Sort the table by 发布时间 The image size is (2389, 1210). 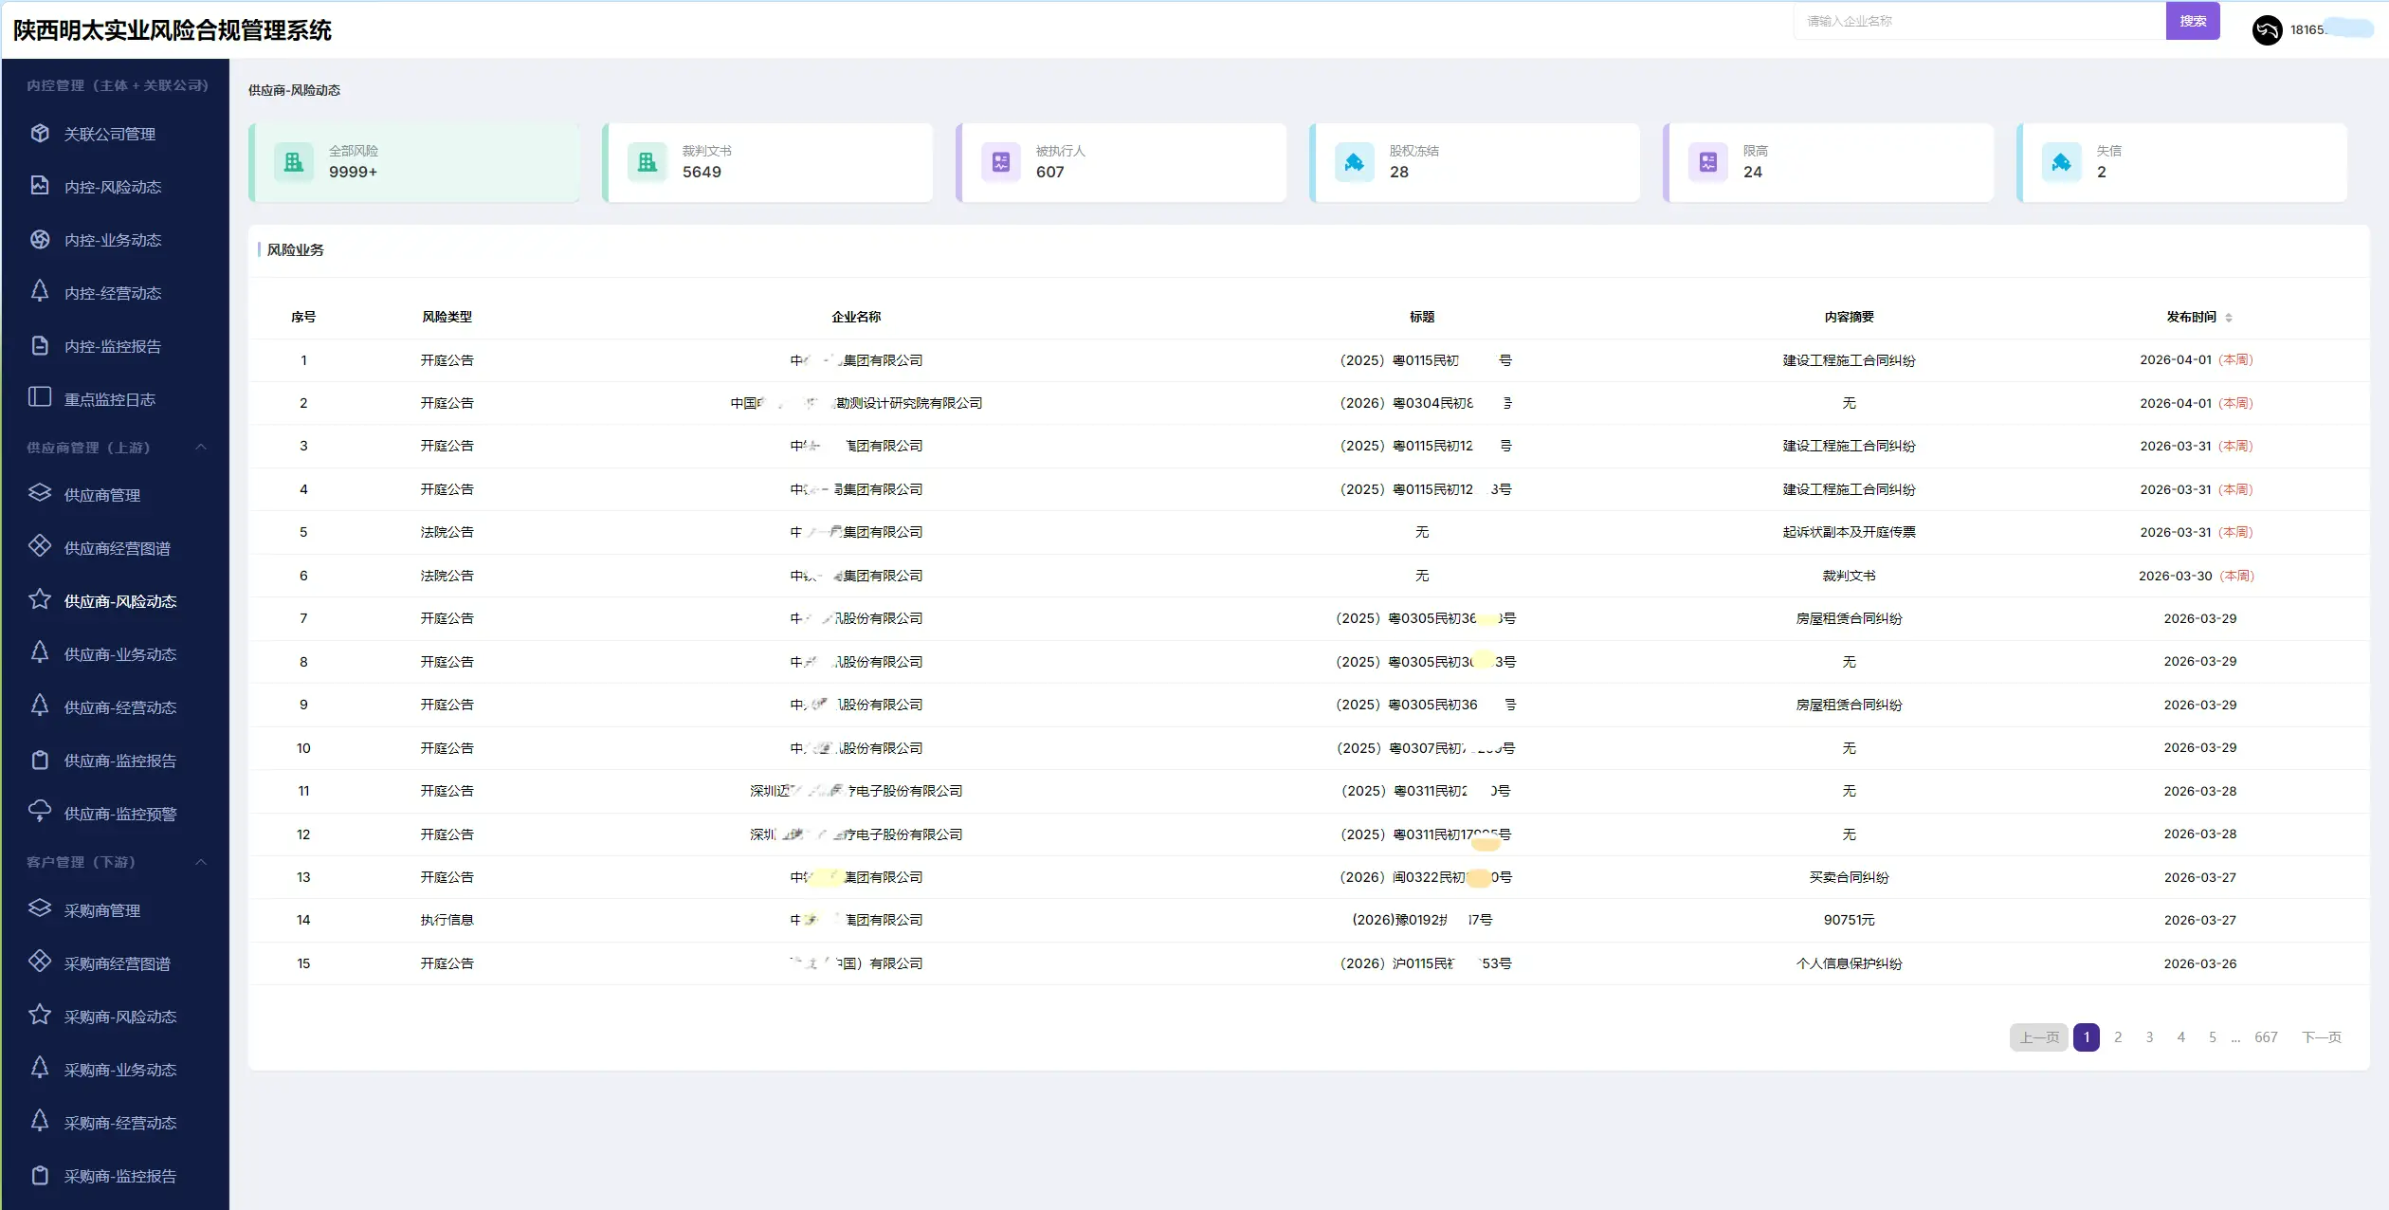pyautogui.click(x=2228, y=318)
